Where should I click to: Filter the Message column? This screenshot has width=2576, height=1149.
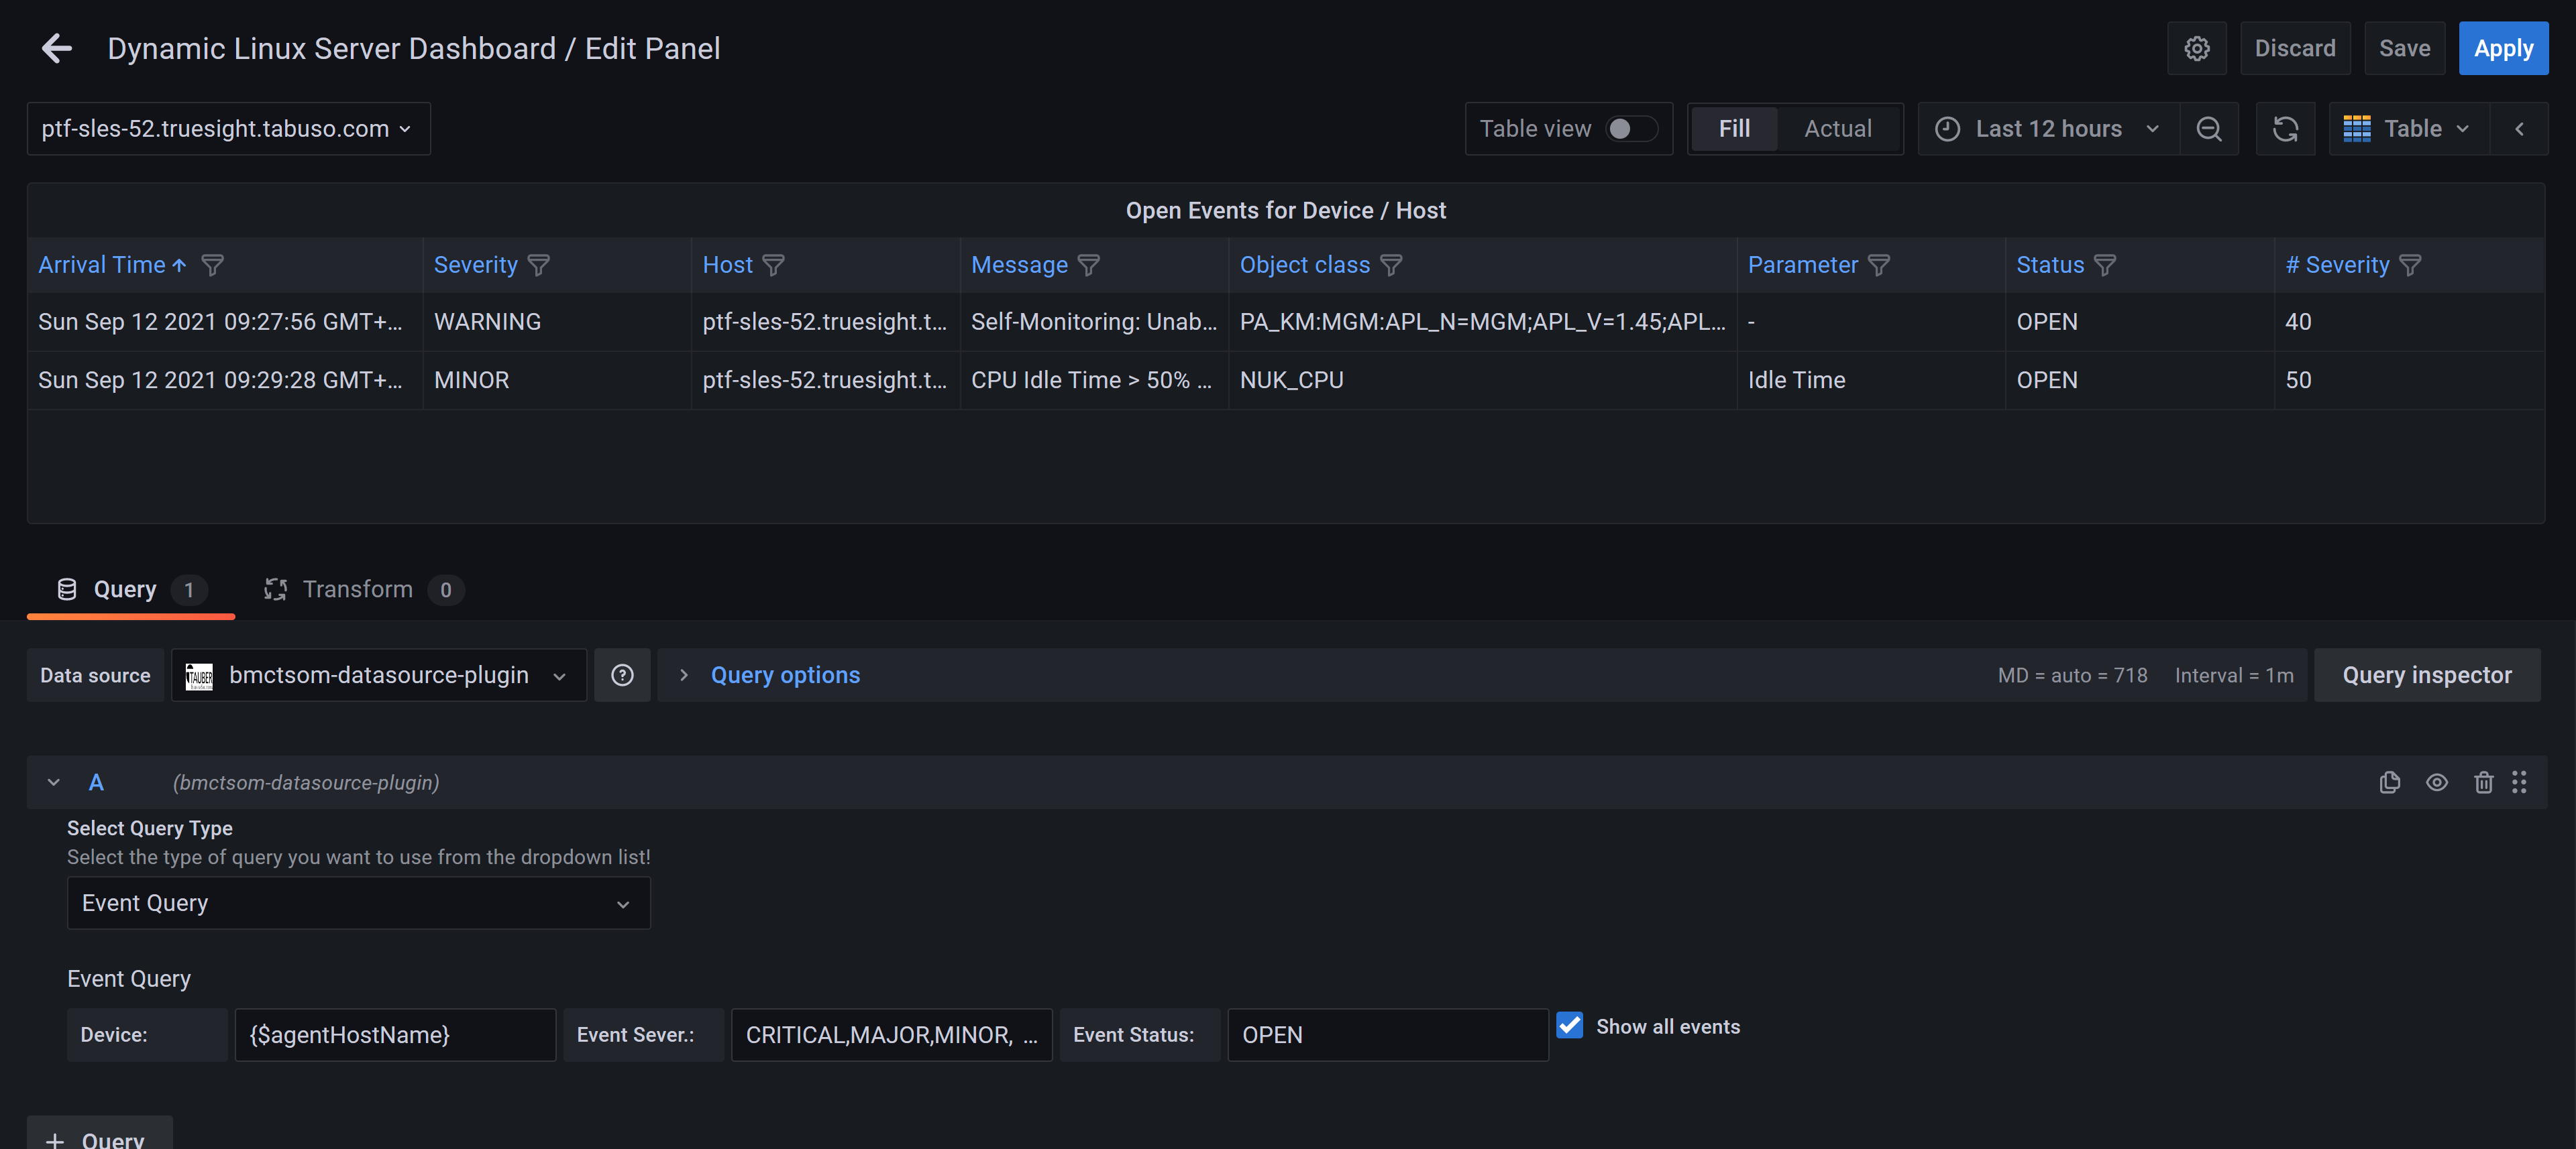(1088, 265)
